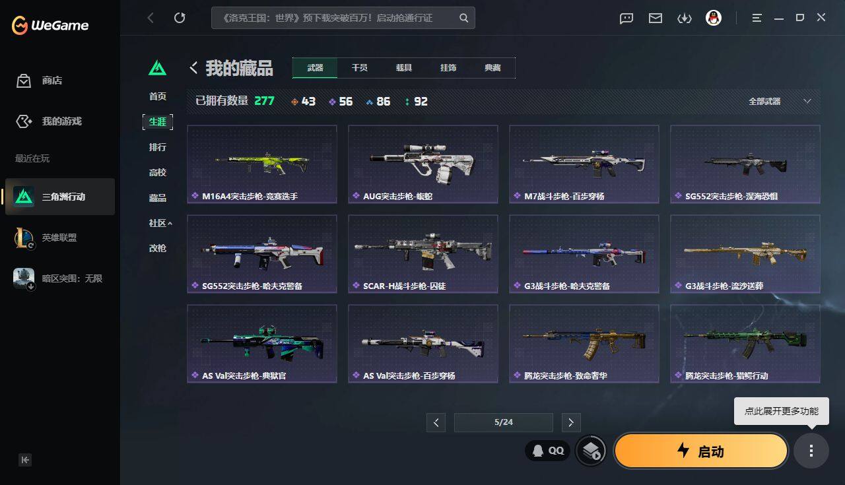Go to next page arrow
The height and width of the screenshot is (485, 845).
[x=571, y=422]
